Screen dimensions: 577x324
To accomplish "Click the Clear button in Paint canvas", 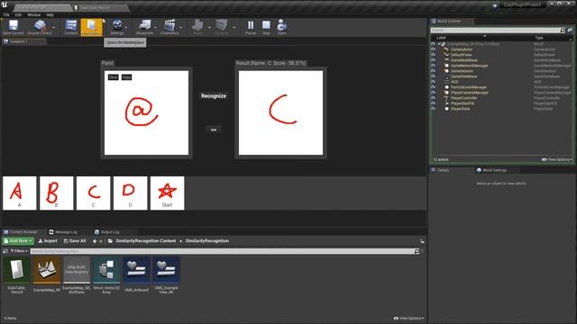I will (114, 77).
